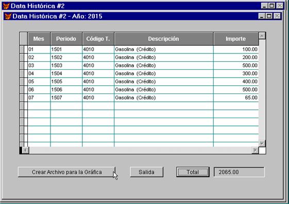Viewport: 289px width, 204px height.
Task: Click Importe cell '65.00'
Action: (x=236, y=98)
